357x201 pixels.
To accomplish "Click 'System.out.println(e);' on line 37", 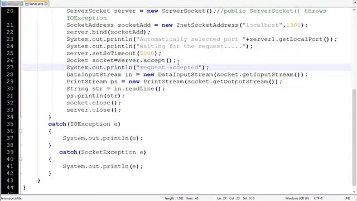I will [103, 138].
